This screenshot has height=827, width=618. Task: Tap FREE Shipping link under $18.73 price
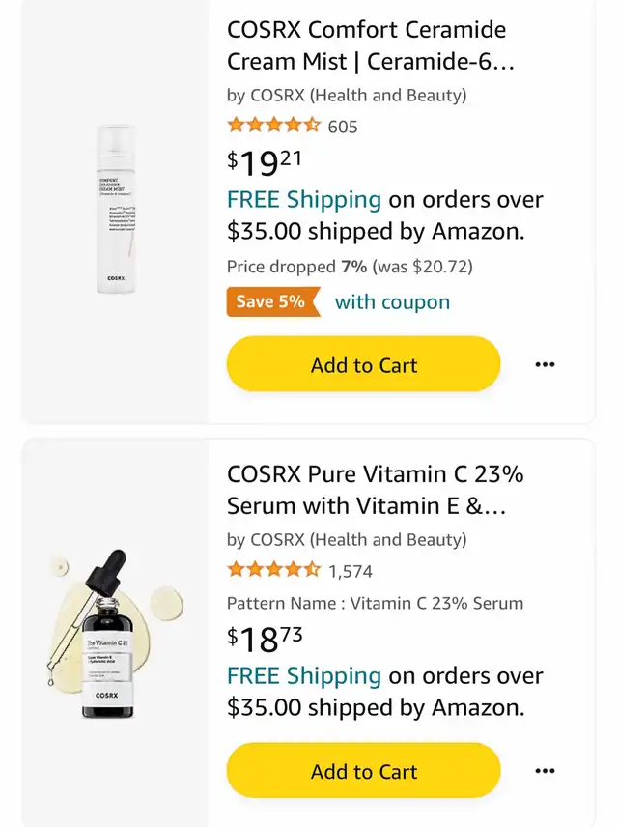coord(304,675)
